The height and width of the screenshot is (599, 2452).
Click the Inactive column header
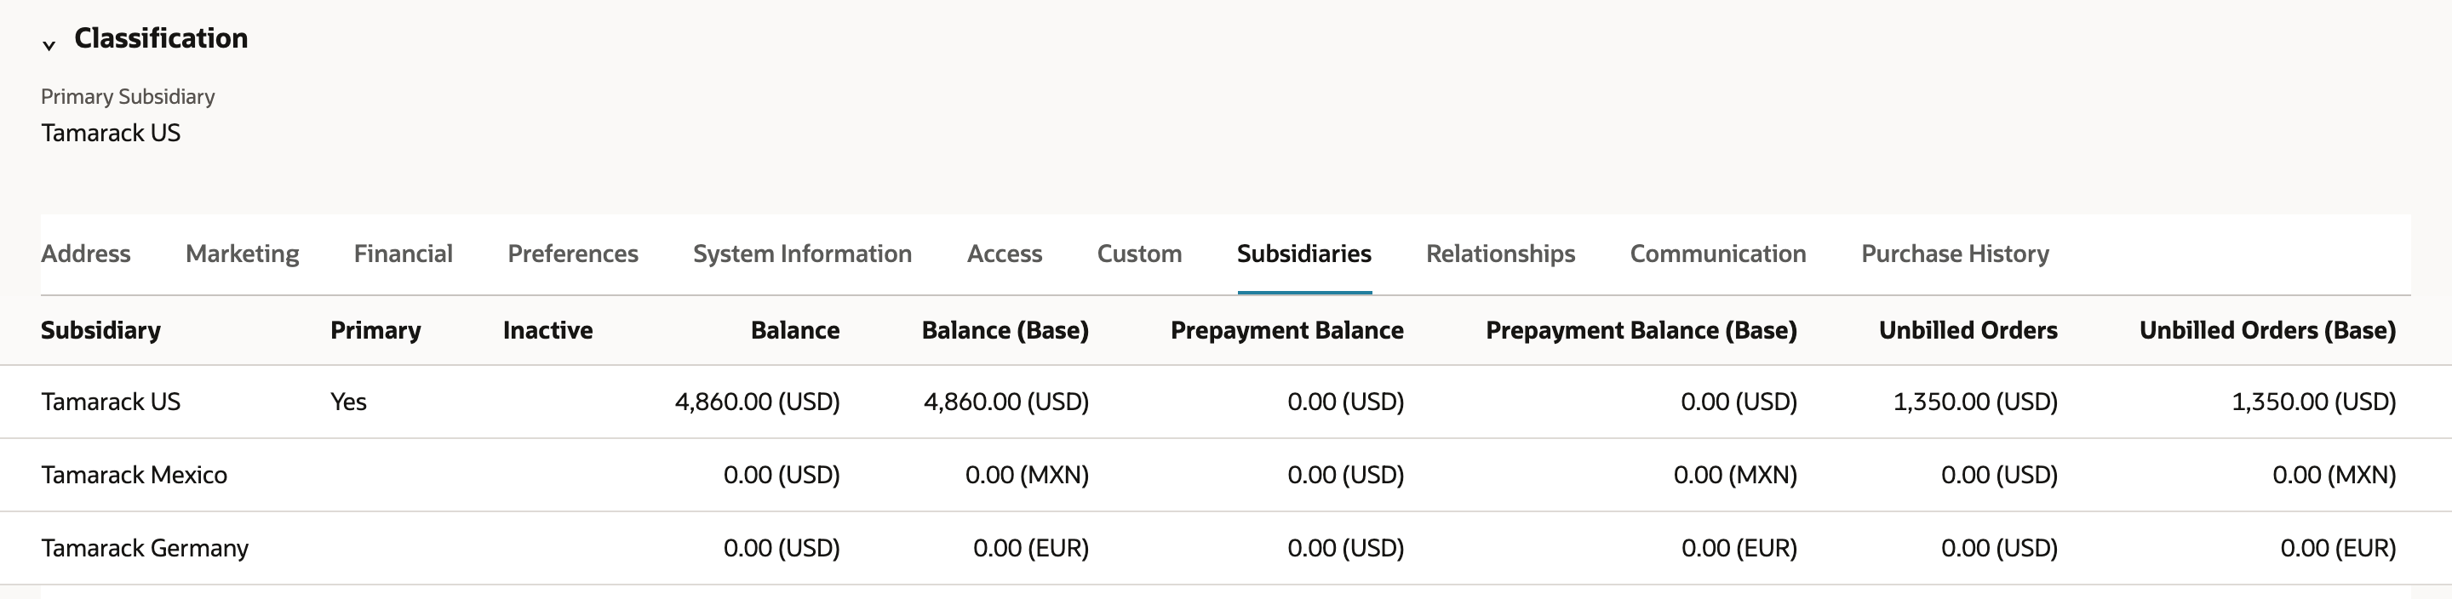pos(548,330)
